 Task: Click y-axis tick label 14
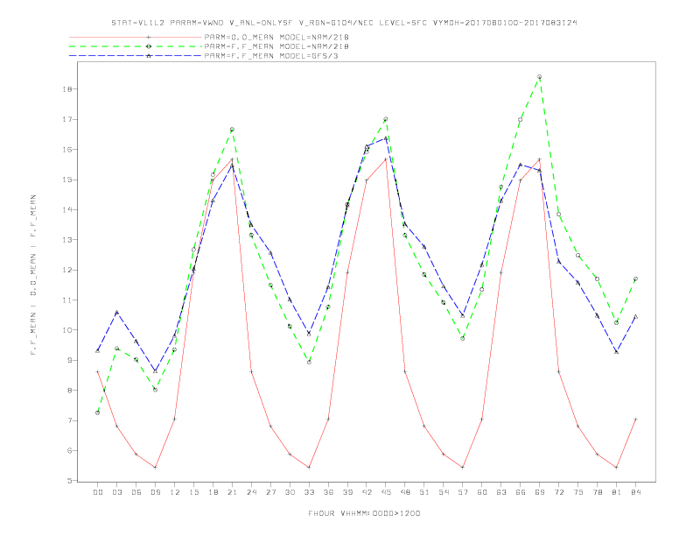point(67,209)
